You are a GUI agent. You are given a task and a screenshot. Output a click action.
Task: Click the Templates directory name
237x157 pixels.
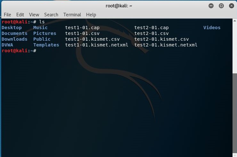pyautogui.click(x=46, y=45)
